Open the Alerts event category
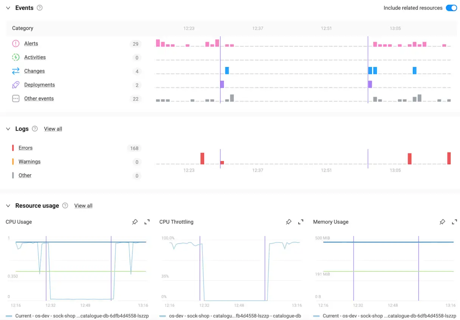This screenshot has width=460, height=320. [31, 43]
